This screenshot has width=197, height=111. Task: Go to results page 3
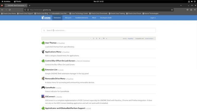tap(96, 38)
